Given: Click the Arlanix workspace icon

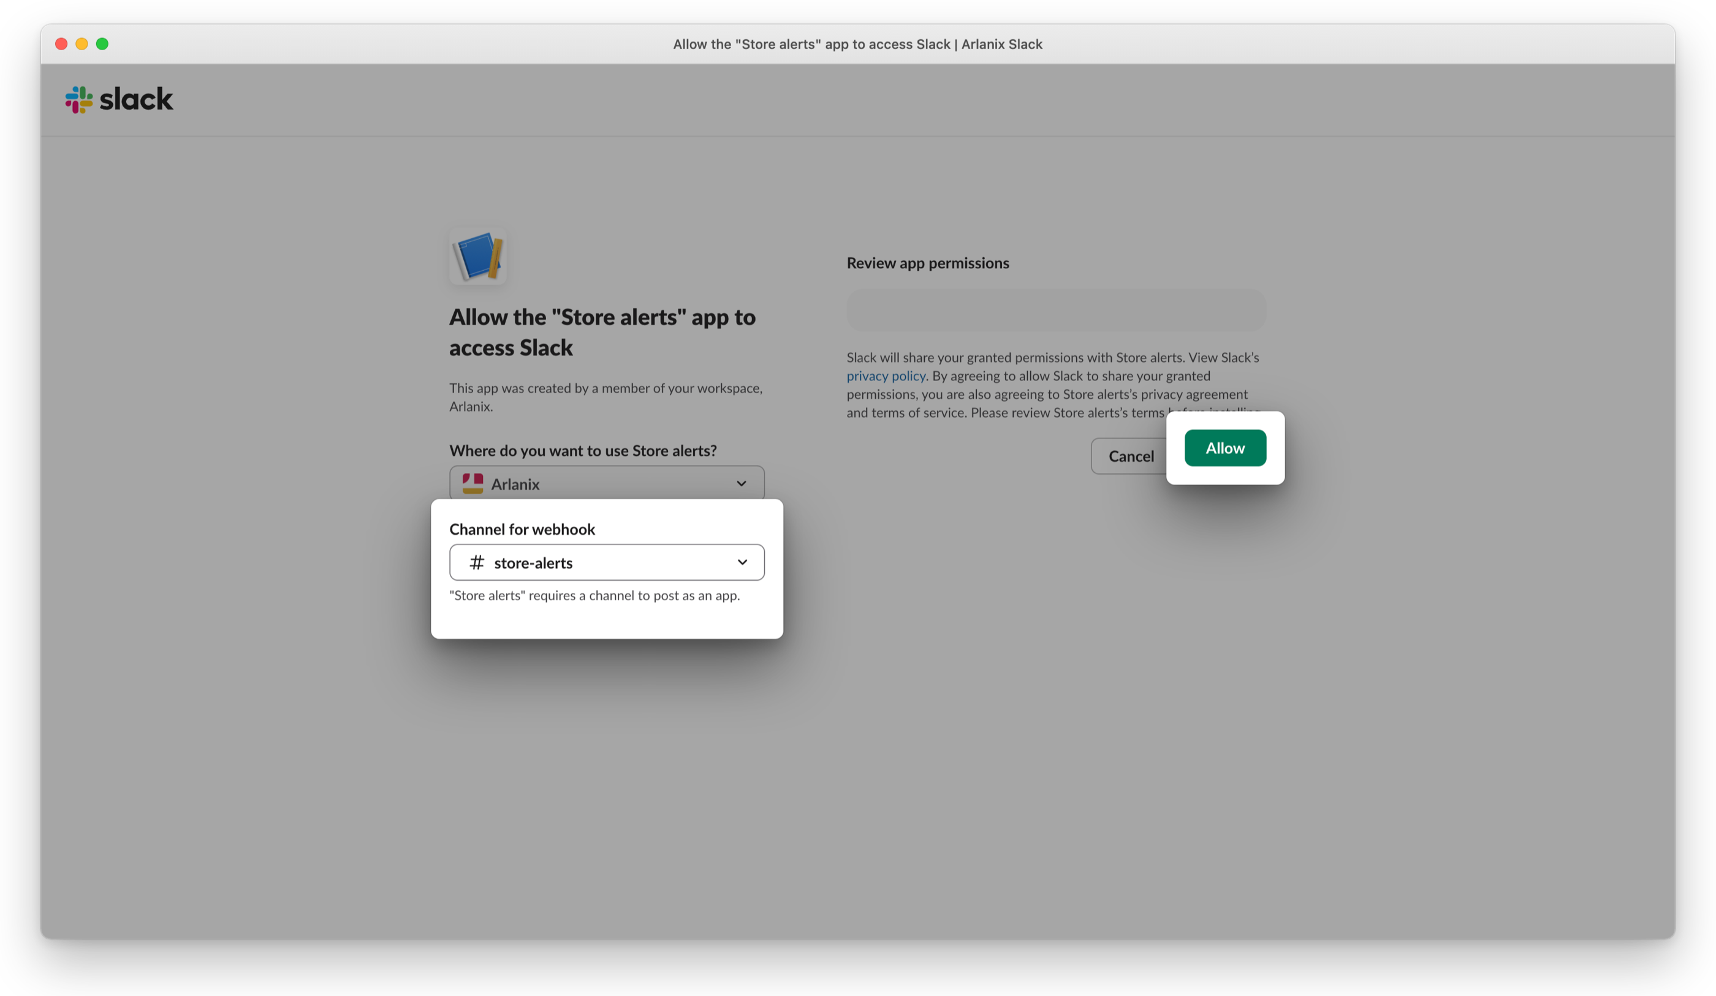Looking at the screenshot, I should [x=473, y=483].
